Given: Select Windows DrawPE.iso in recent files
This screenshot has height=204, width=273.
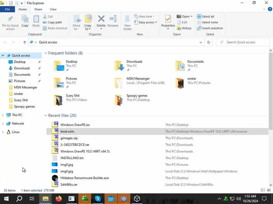Looking at the screenshot, I should click(x=157, y=125).
